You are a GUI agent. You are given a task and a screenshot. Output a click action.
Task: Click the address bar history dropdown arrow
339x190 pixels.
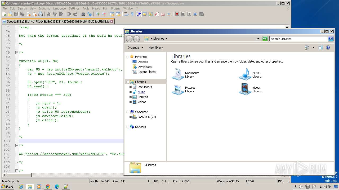click(x=258, y=39)
